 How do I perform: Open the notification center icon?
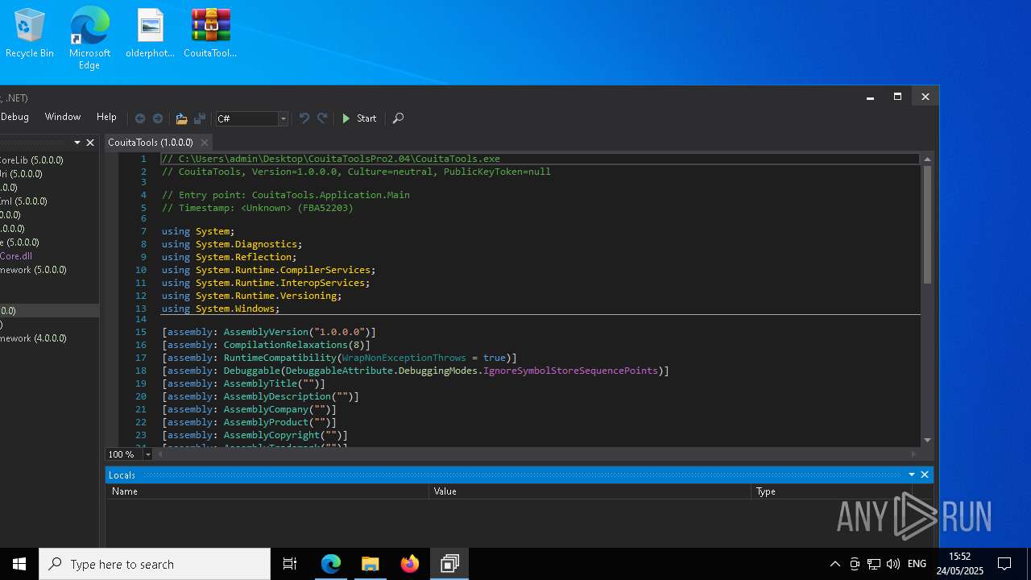1004,564
